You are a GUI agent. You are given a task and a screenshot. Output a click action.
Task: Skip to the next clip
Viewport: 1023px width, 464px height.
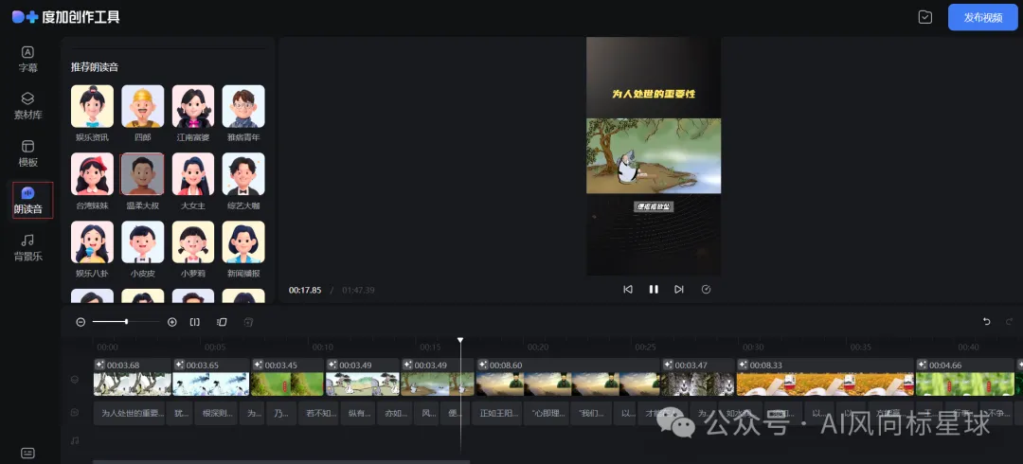pos(678,289)
